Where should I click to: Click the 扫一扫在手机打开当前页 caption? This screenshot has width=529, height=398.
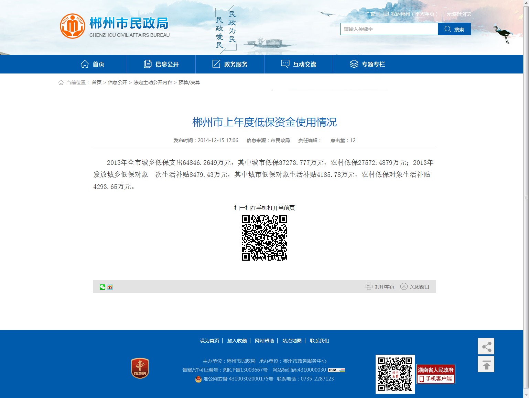[x=264, y=208]
